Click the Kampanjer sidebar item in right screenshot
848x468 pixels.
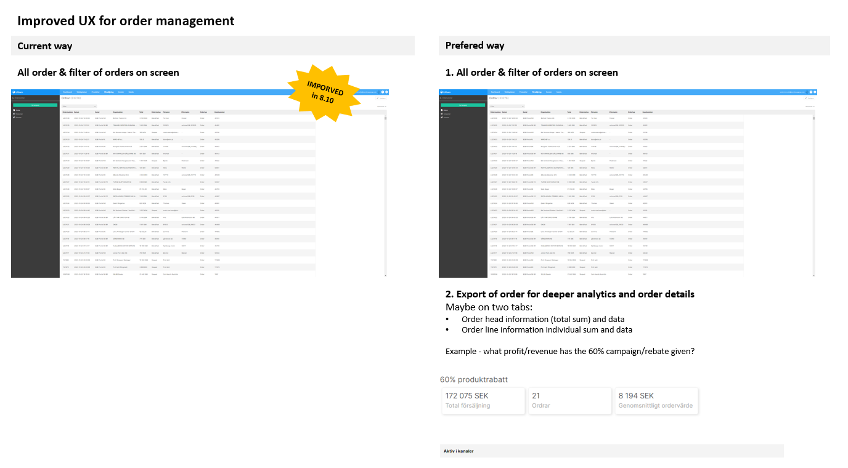446,114
